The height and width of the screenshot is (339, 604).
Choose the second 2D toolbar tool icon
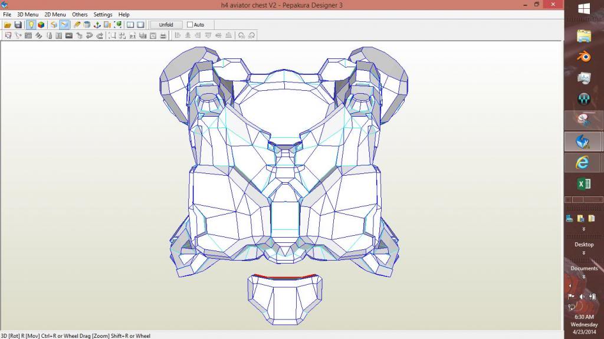(18, 35)
